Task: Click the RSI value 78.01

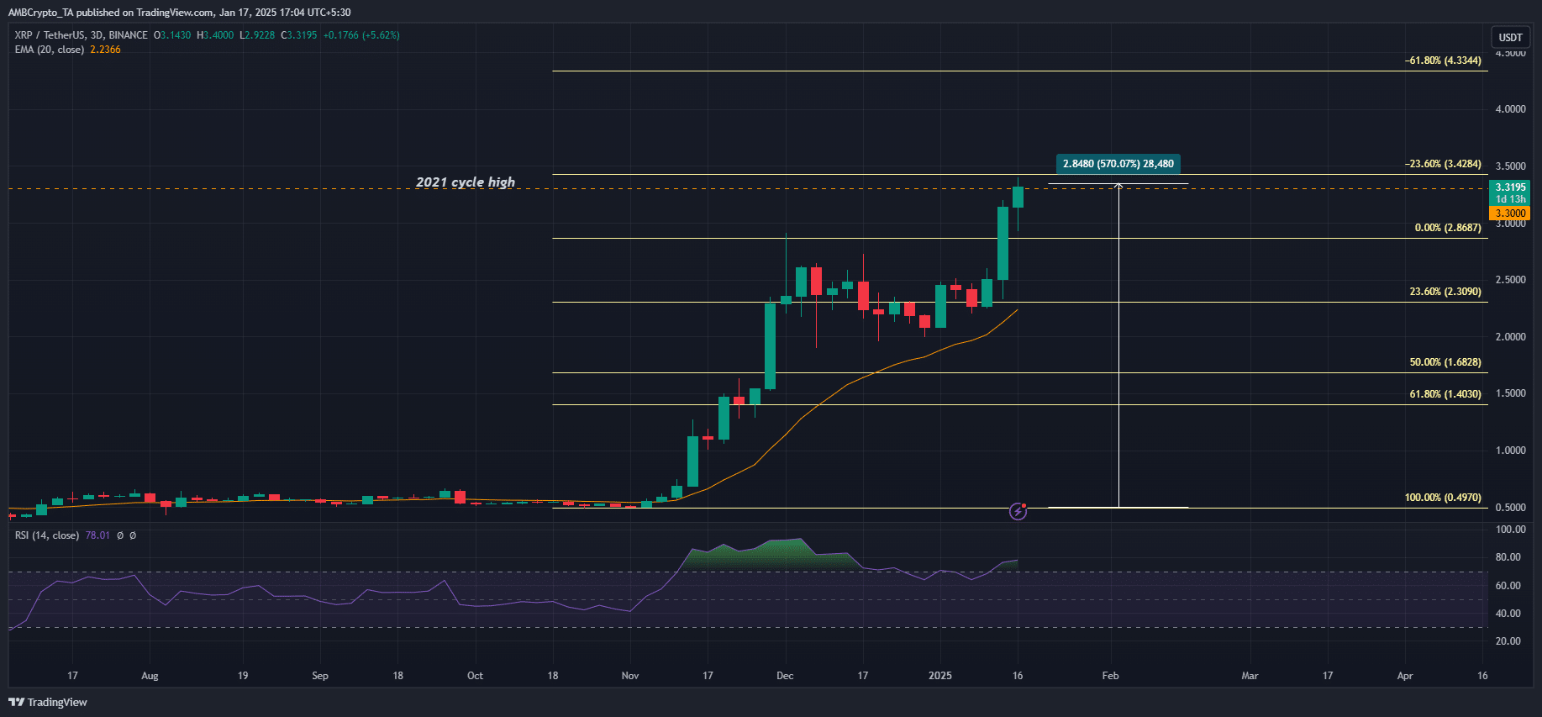Action: point(97,535)
